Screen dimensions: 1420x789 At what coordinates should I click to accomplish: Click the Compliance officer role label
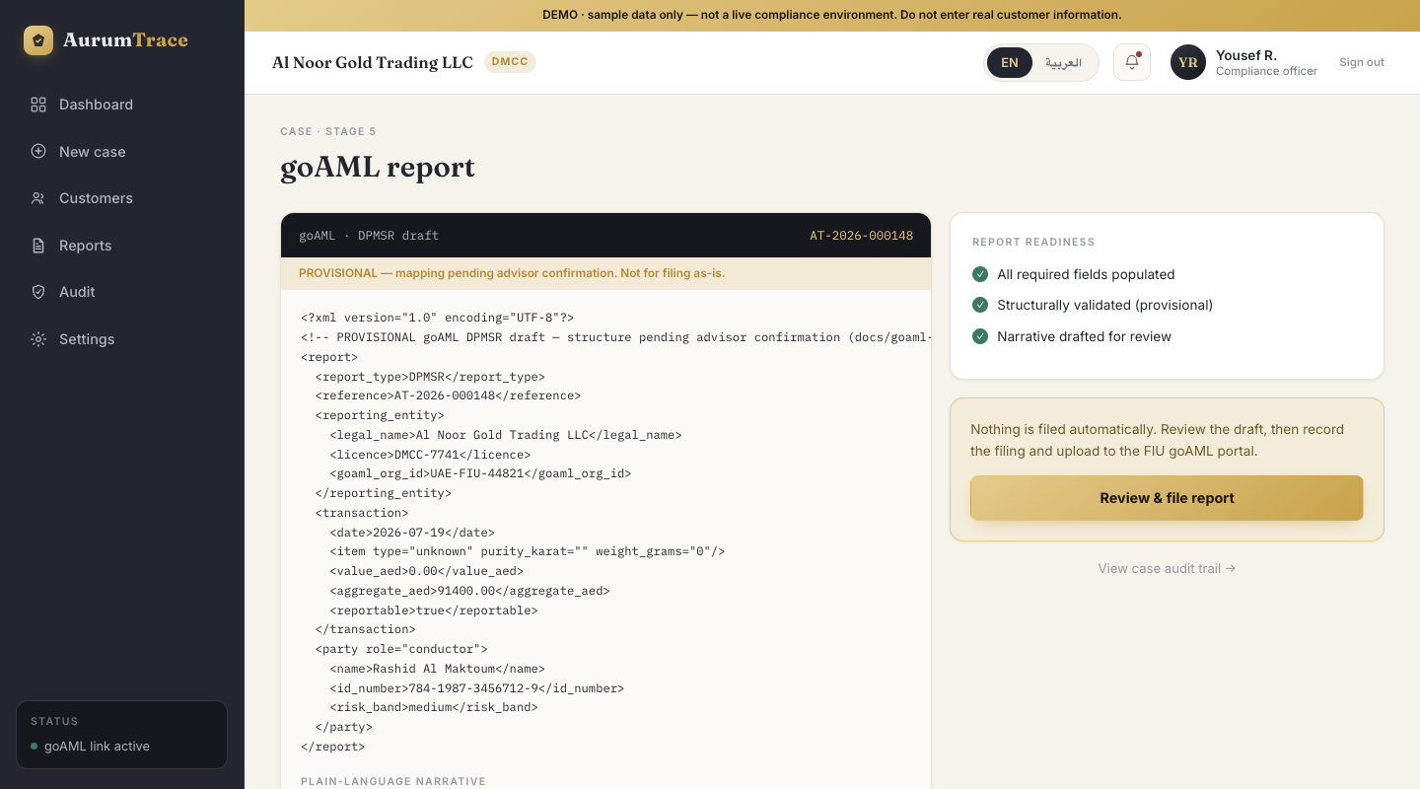1266,71
